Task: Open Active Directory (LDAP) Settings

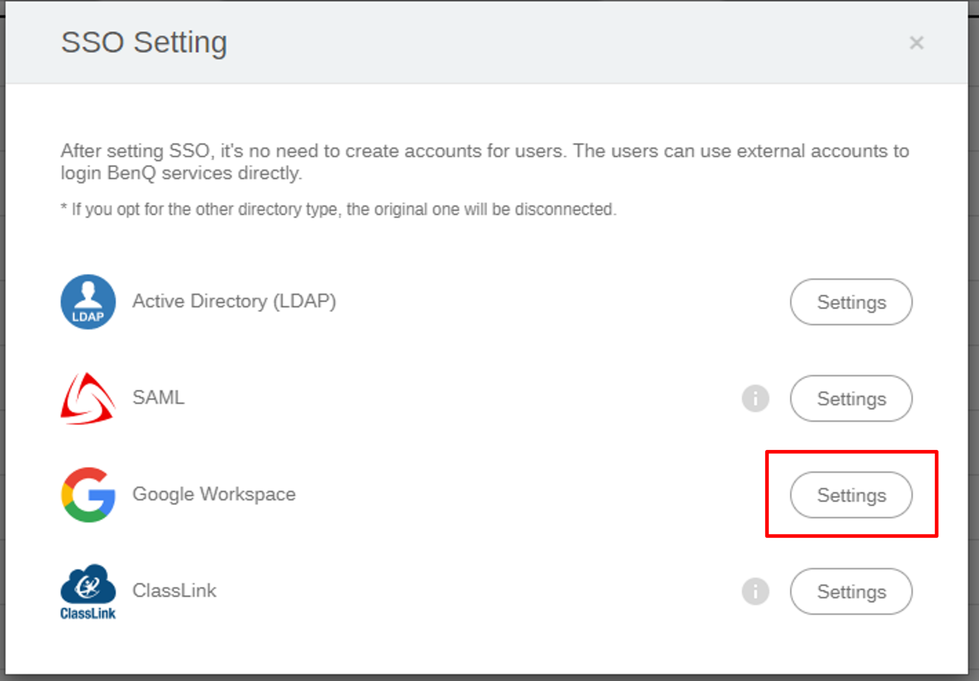Action: click(x=851, y=302)
